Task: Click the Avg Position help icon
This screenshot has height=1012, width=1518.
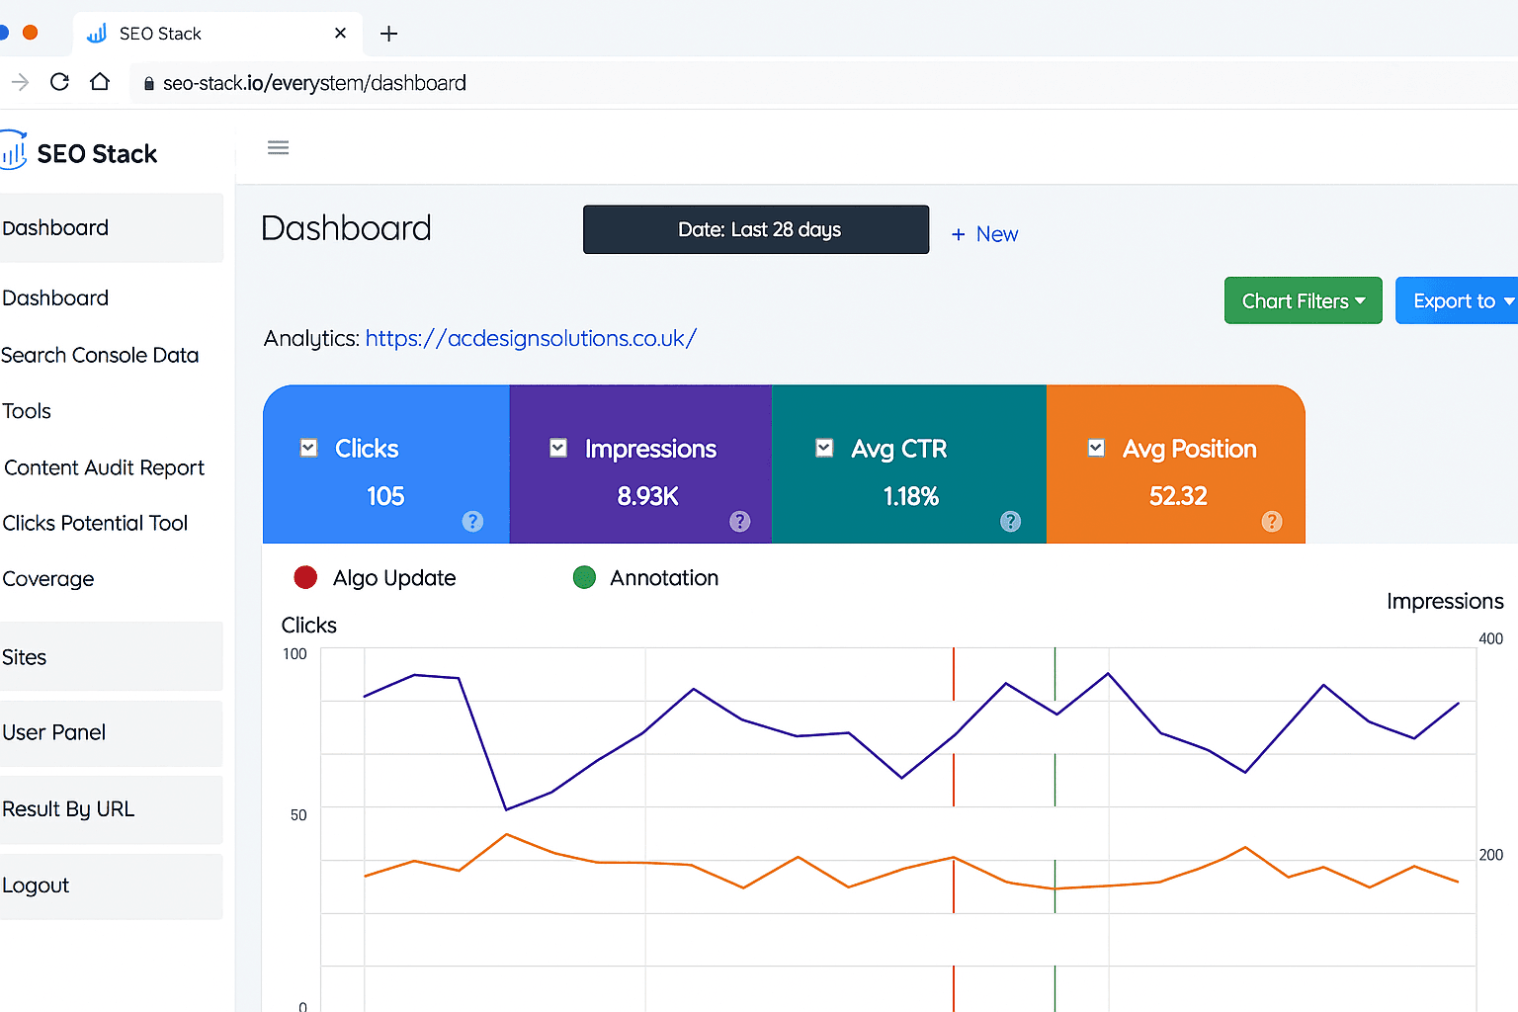Action: pyautogui.click(x=1272, y=521)
